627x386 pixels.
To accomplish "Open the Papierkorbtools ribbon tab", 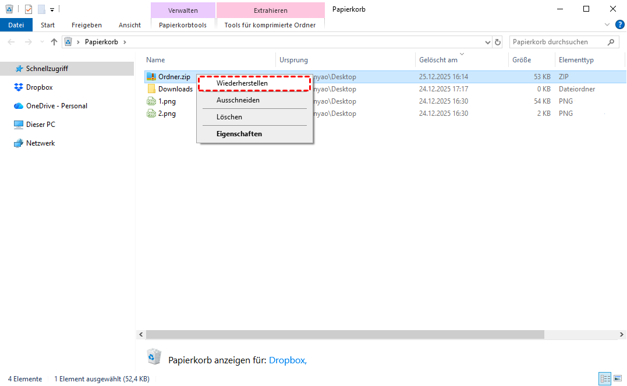I will tap(182, 25).
